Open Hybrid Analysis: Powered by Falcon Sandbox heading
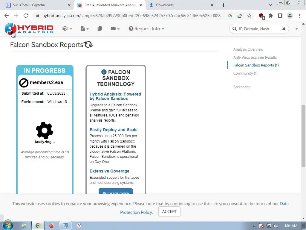The height and width of the screenshot is (230, 306). coord(115,96)
